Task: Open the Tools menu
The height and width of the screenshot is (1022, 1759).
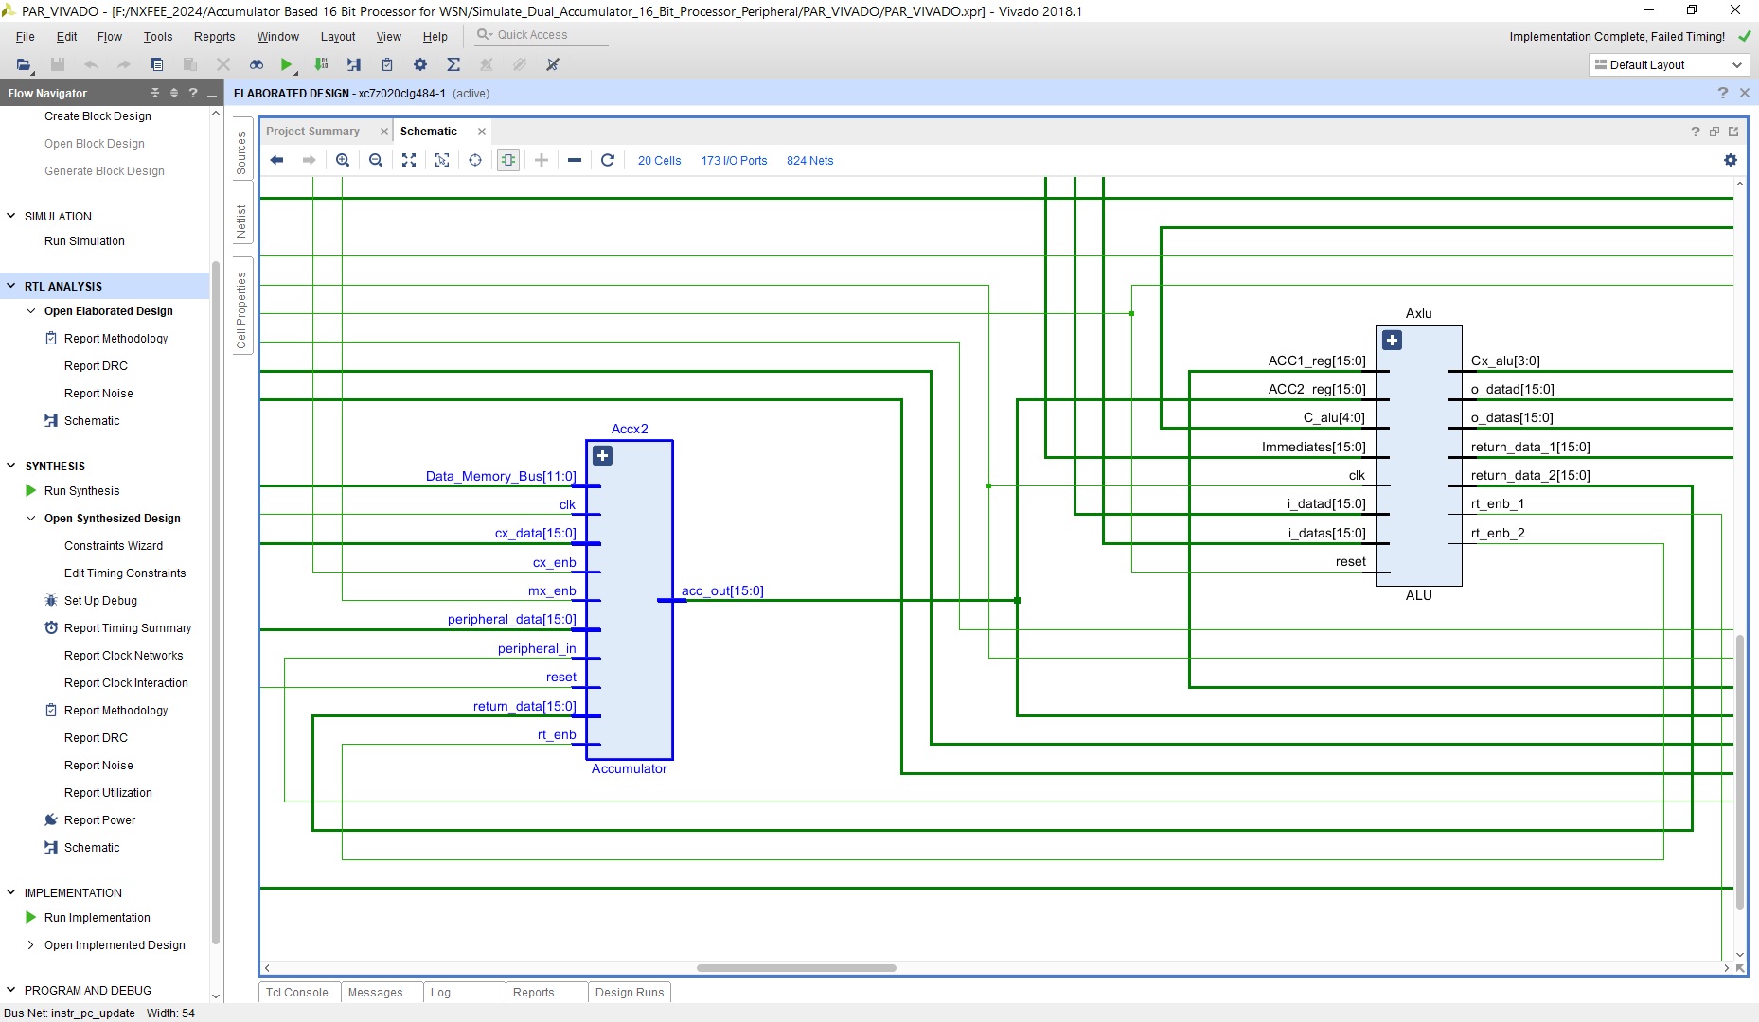Action: (x=158, y=36)
